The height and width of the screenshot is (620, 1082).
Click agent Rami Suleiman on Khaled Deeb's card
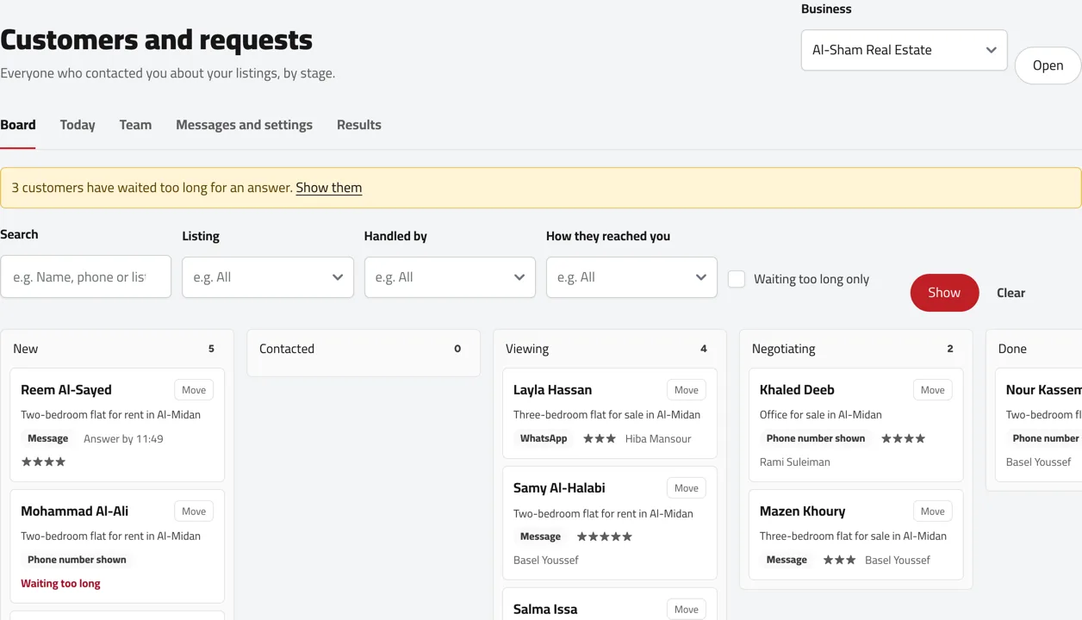795,462
